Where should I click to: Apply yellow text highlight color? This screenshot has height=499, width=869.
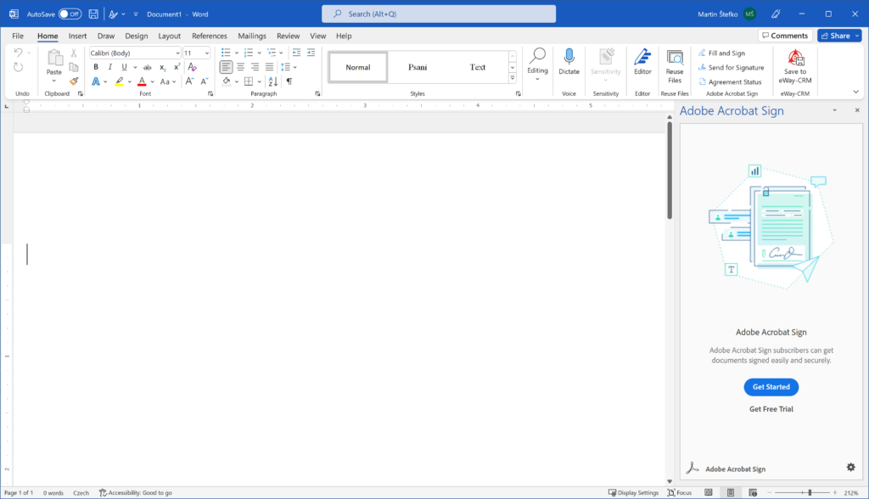click(119, 81)
